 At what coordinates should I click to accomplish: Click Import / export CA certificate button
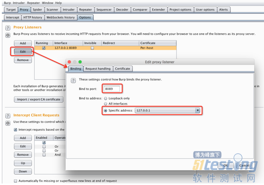coord(38,99)
